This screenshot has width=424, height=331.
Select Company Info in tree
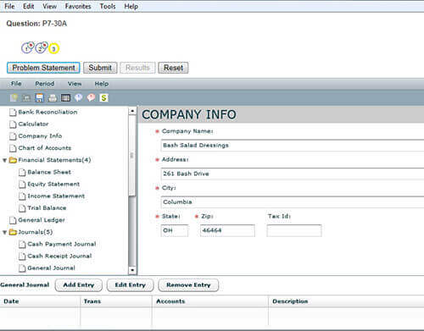(36, 136)
